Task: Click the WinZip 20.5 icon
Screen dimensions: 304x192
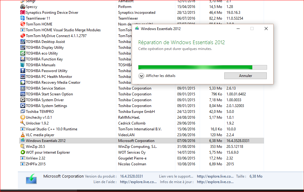Action: click(x=23, y=146)
